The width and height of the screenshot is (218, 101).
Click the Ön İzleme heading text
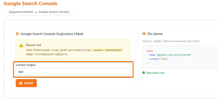click(155, 34)
